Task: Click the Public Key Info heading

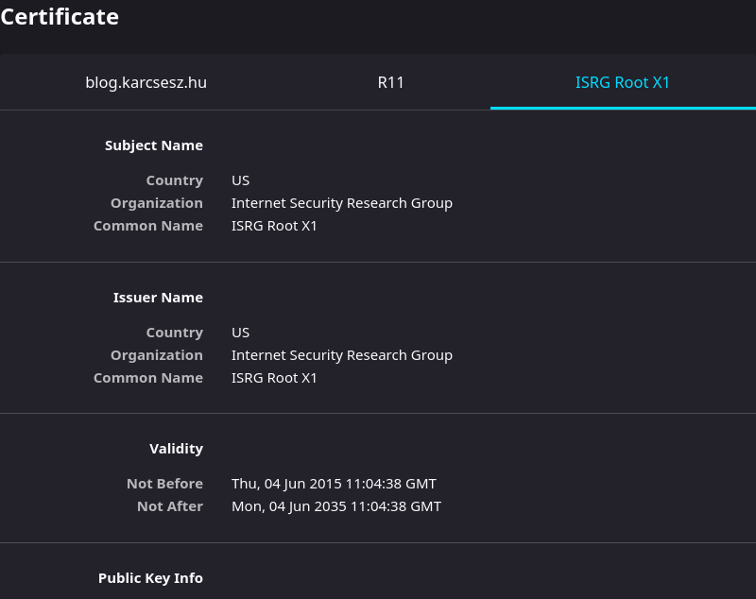Action: coord(150,578)
